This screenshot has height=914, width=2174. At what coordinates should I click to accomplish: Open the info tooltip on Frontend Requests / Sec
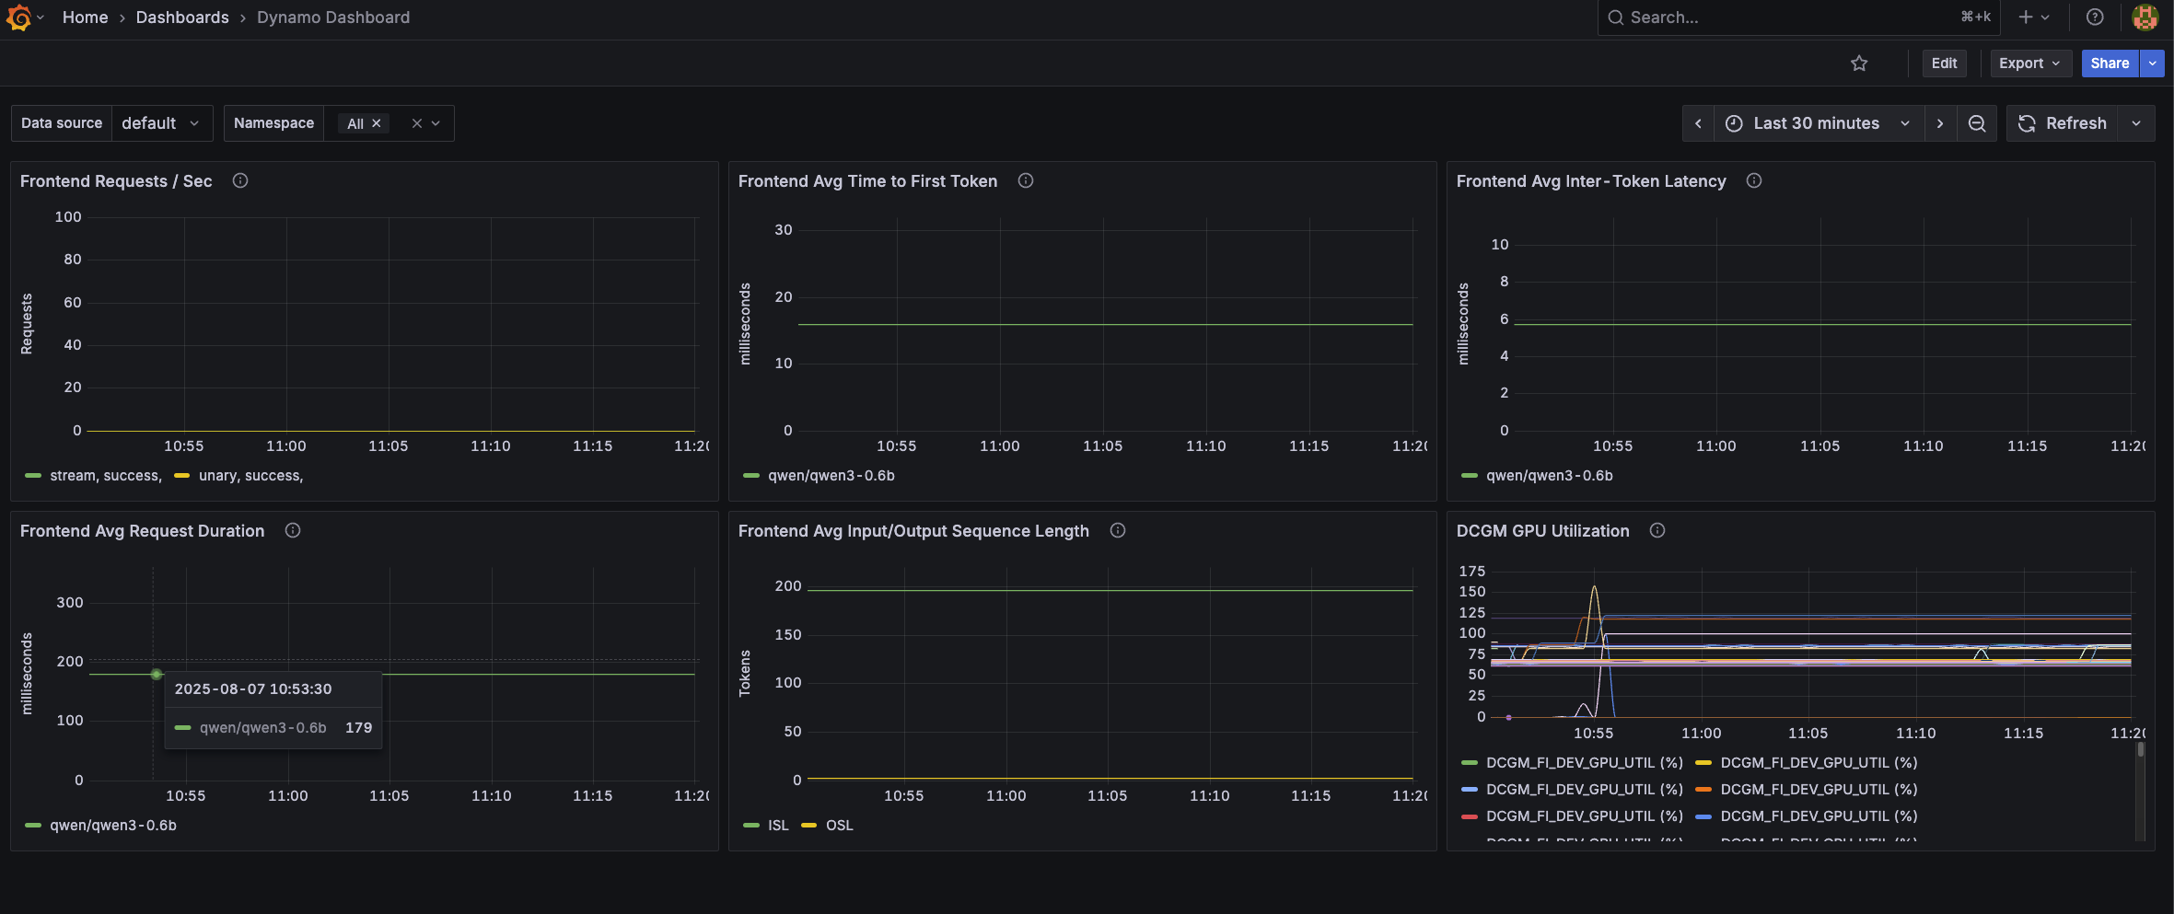pyautogui.click(x=239, y=180)
